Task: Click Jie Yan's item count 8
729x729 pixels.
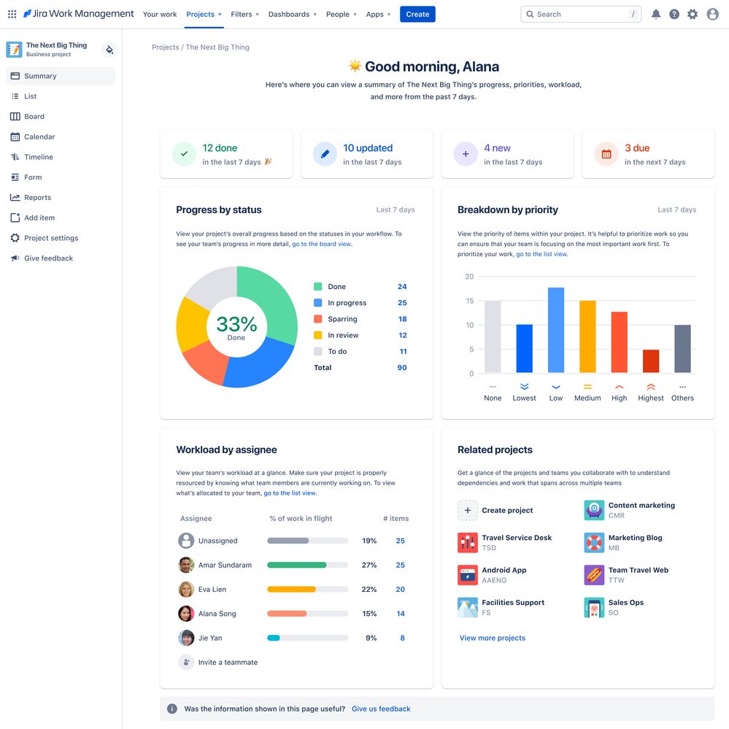Action: [x=402, y=638]
